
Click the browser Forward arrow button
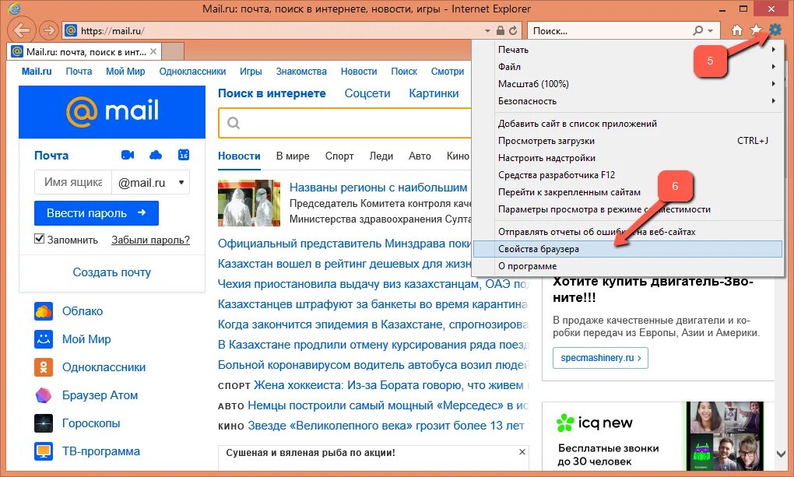pos(48,31)
